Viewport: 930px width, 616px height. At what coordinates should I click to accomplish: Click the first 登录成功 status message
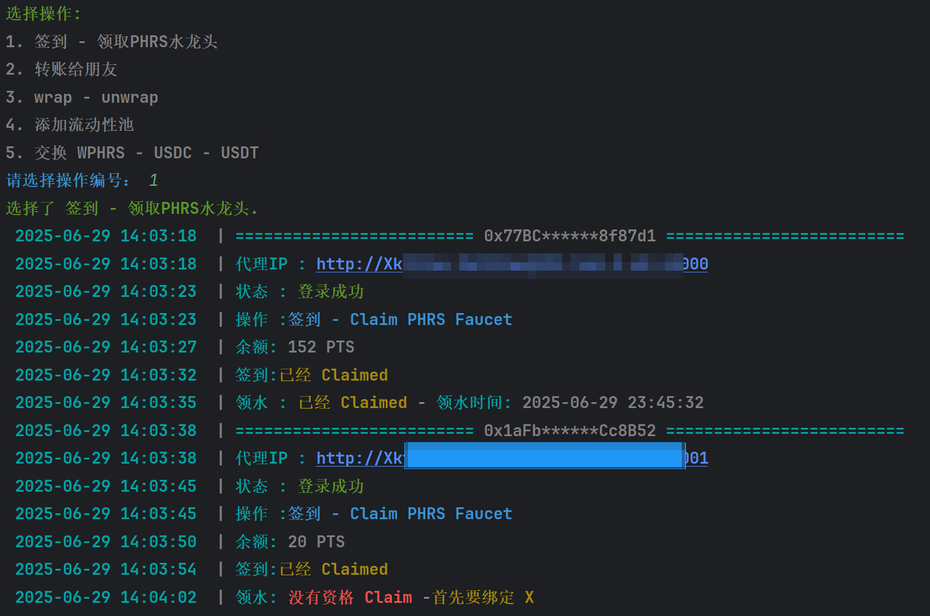click(x=331, y=292)
